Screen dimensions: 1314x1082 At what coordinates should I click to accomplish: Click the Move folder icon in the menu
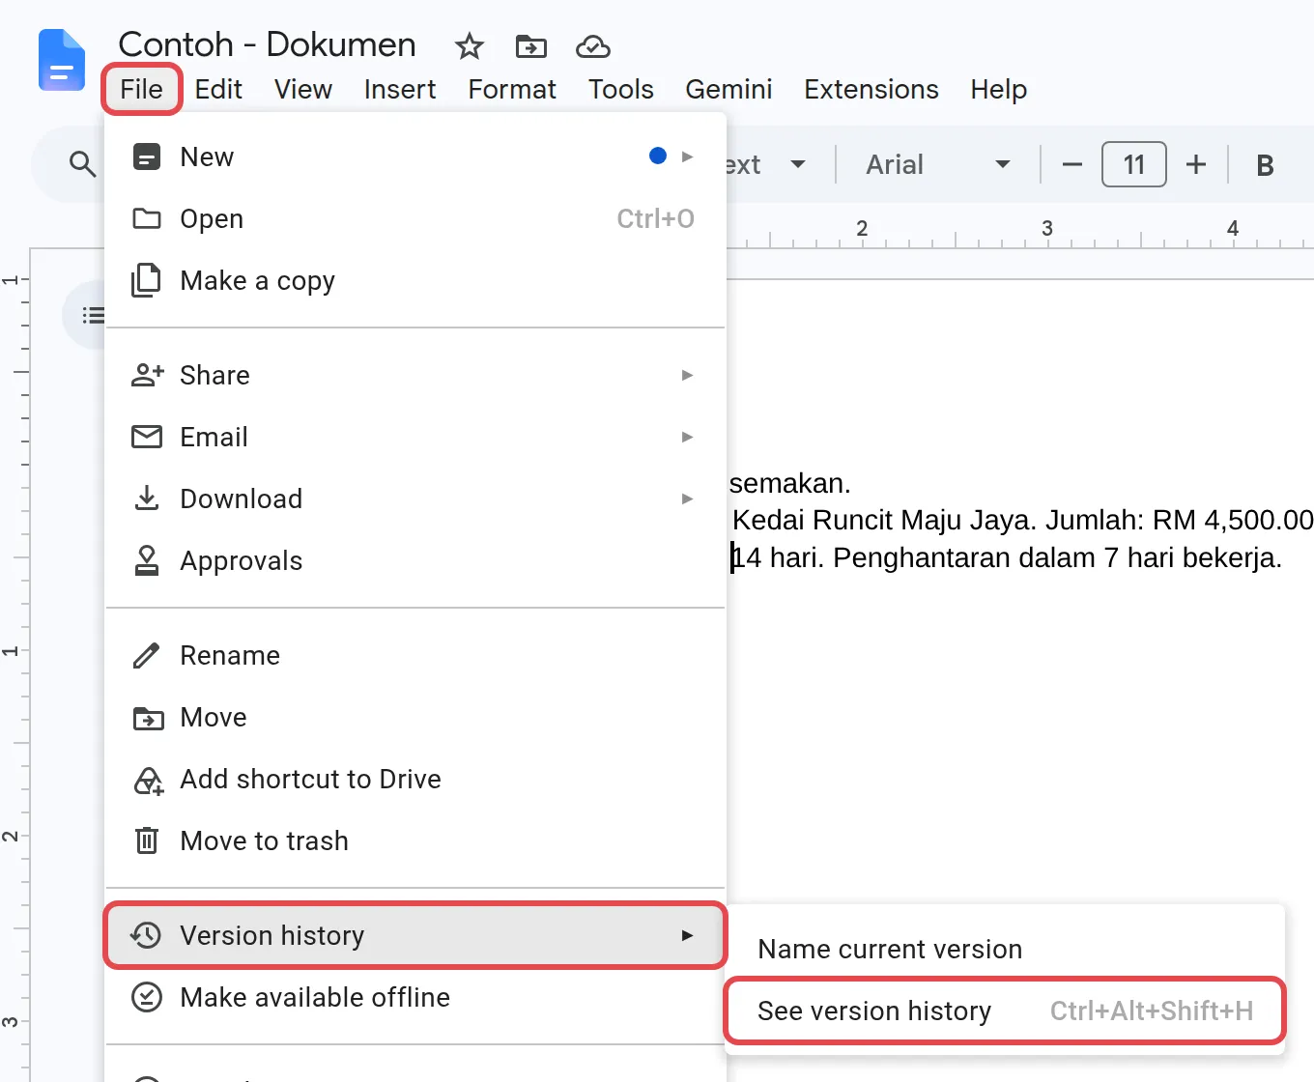coord(148,718)
